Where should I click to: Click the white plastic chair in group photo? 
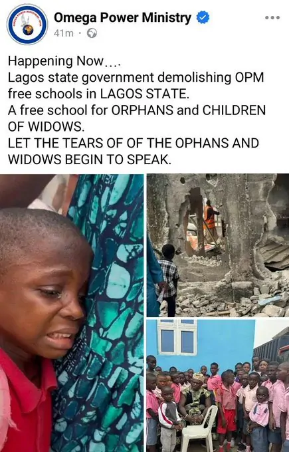click(199, 425)
